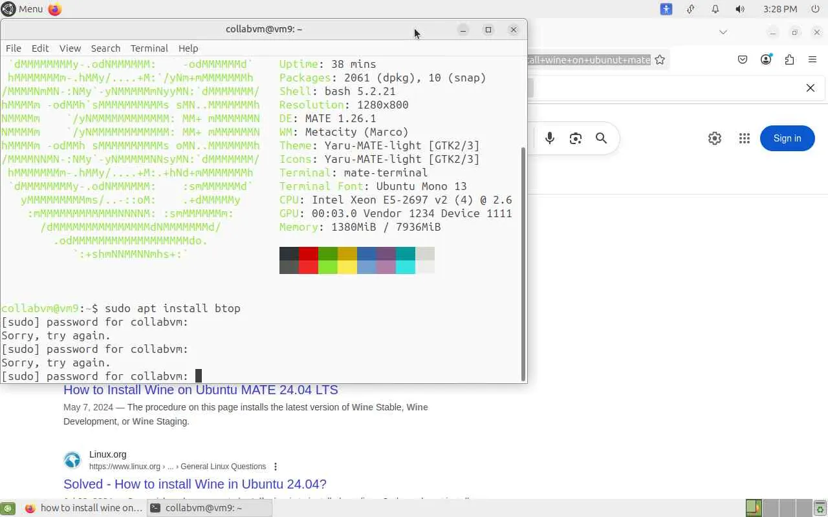This screenshot has height=517, width=828.
Task: Click the 'DE: MATE 1.26.1' terminal line
Action: [x=327, y=118]
